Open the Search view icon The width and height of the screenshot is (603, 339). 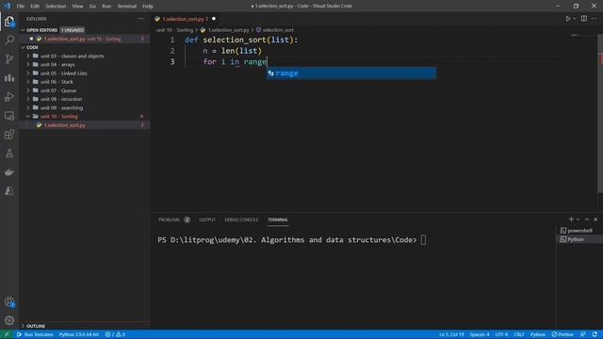(x=9, y=40)
